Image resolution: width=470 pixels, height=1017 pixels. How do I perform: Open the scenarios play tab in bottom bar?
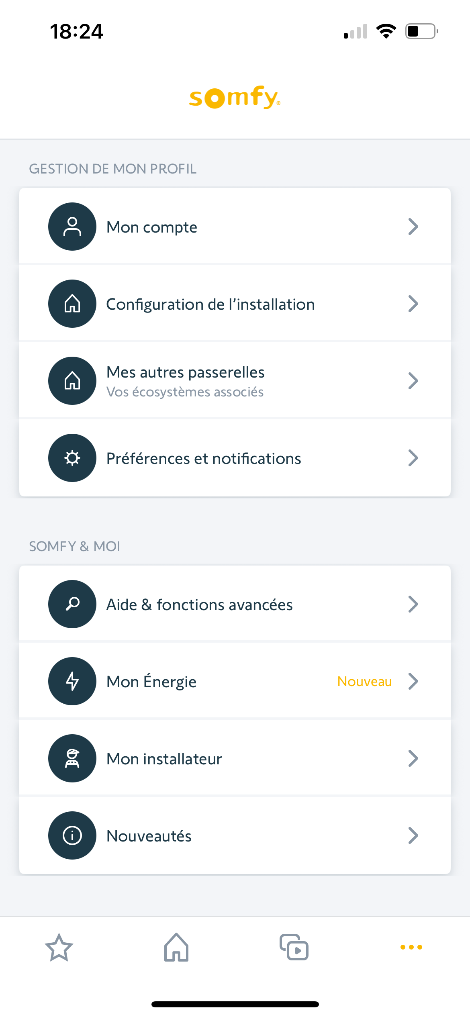[294, 948]
